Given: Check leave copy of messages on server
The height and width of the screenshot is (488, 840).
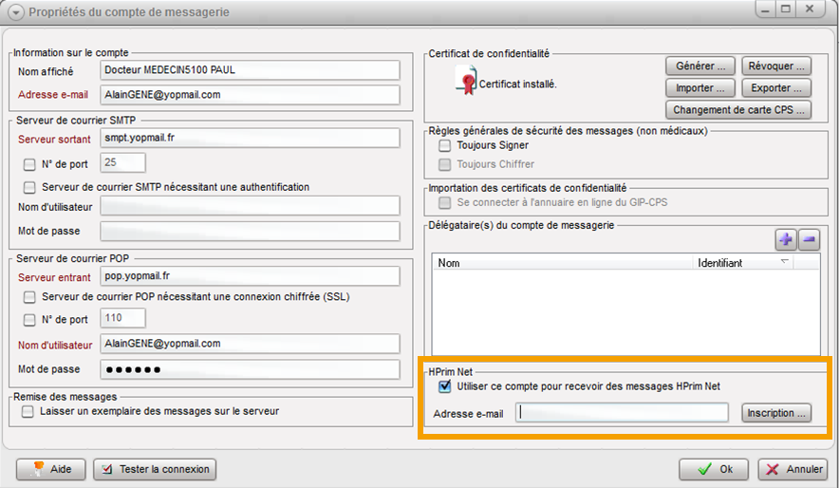Looking at the screenshot, I should click(28, 411).
